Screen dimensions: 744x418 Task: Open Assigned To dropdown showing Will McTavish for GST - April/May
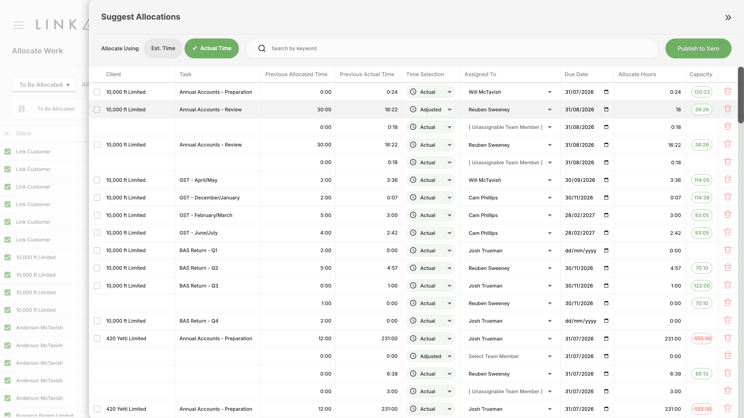(x=510, y=180)
